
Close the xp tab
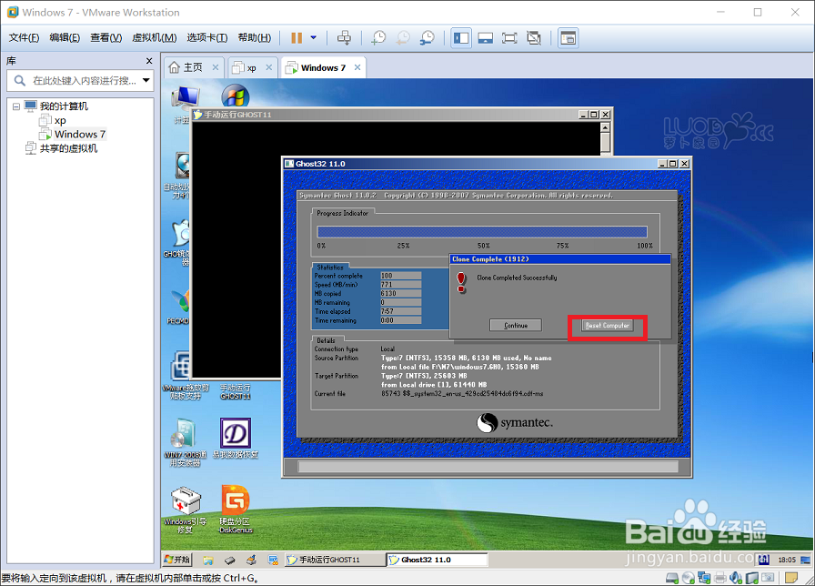pos(268,67)
